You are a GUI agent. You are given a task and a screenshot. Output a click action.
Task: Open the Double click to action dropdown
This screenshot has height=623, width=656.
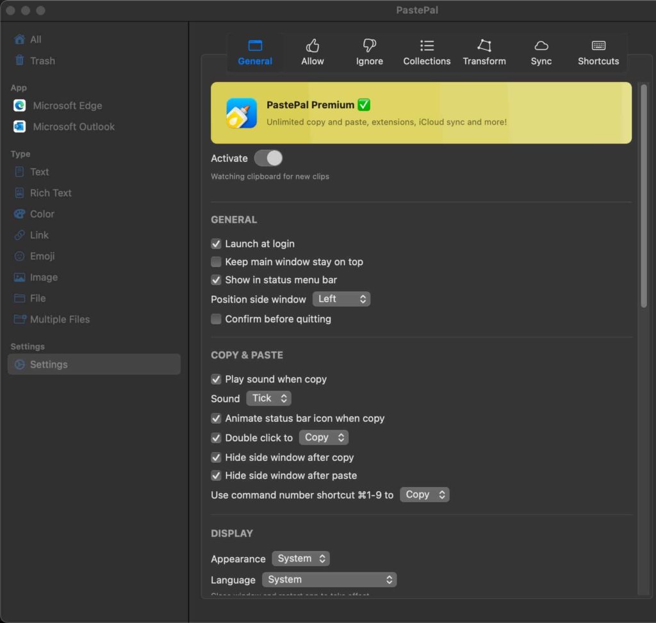point(324,437)
